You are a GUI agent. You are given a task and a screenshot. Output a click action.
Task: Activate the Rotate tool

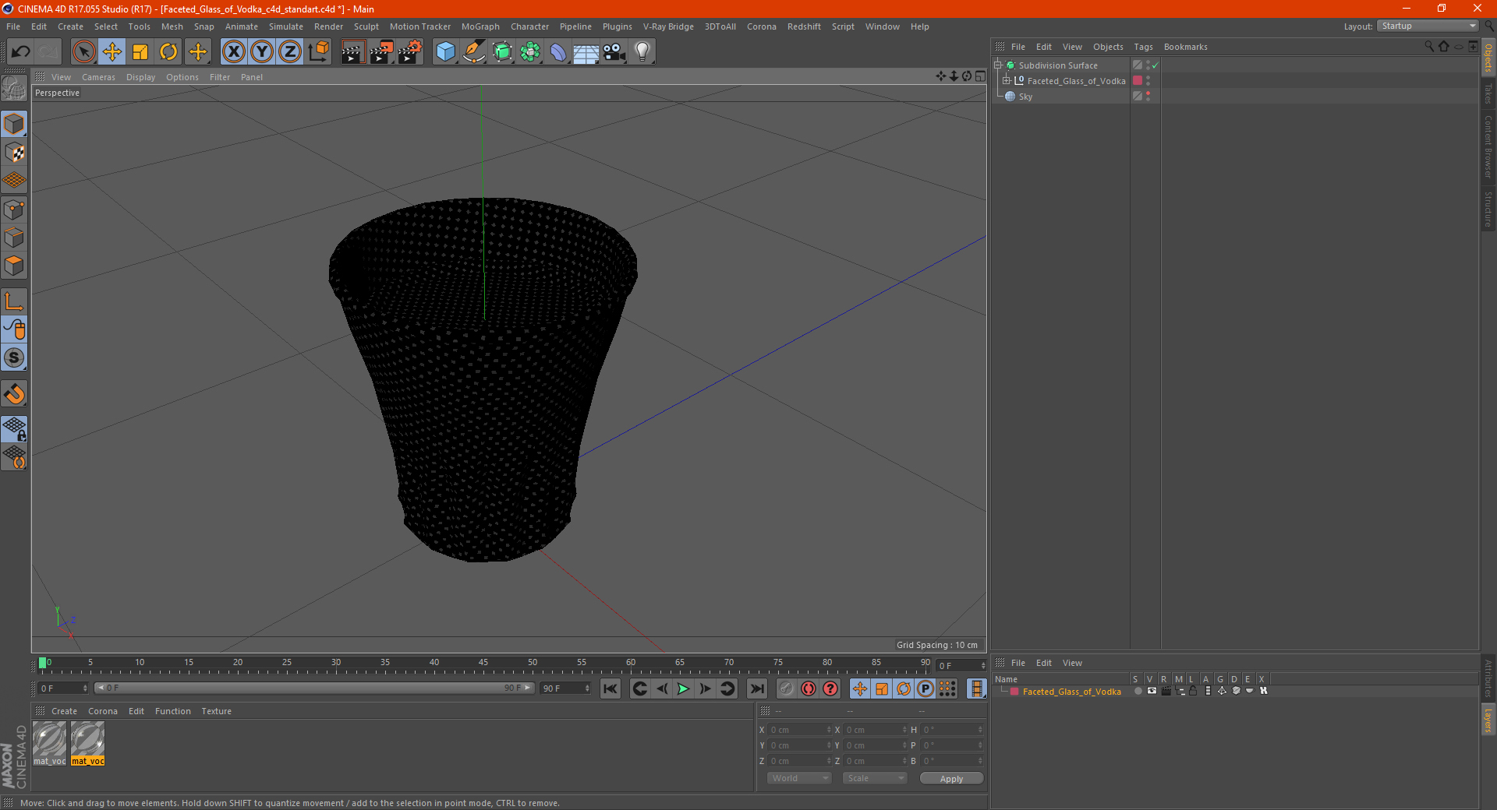[x=168, y=52]
